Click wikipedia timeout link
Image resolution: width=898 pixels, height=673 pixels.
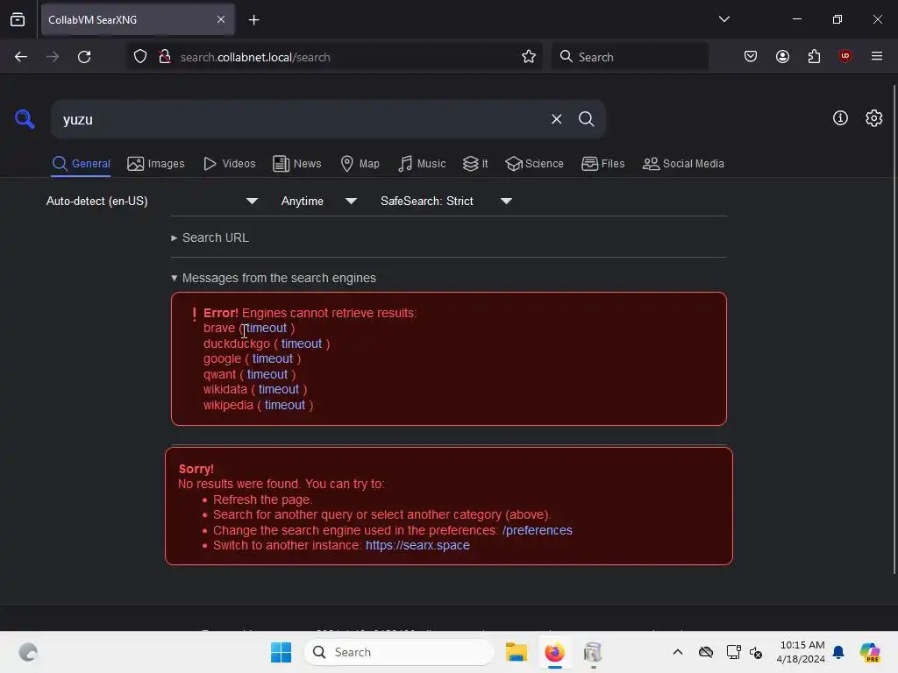(x=285, y=405)
